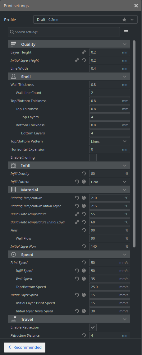Click the settings list vertical scrollbar

(134, 144)
